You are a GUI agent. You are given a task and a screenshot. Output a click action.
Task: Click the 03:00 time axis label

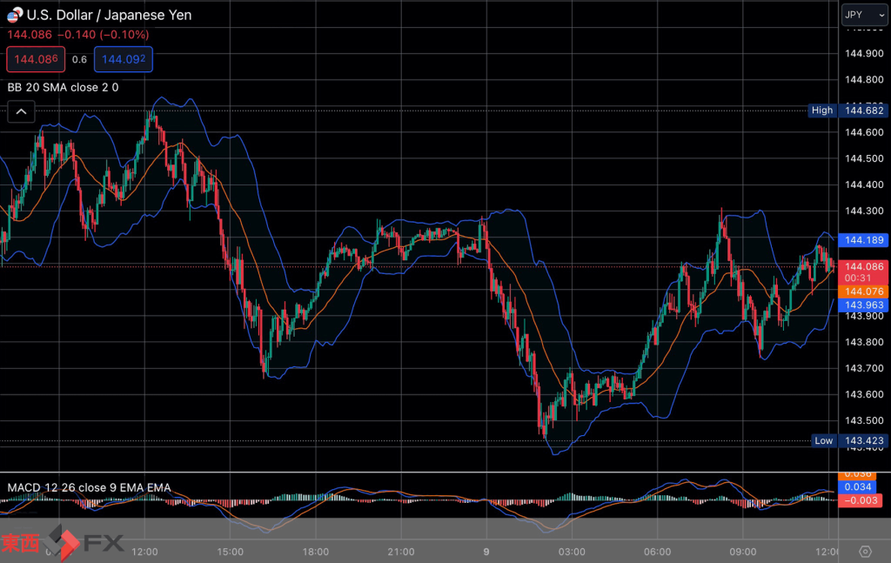pos(572,552)
